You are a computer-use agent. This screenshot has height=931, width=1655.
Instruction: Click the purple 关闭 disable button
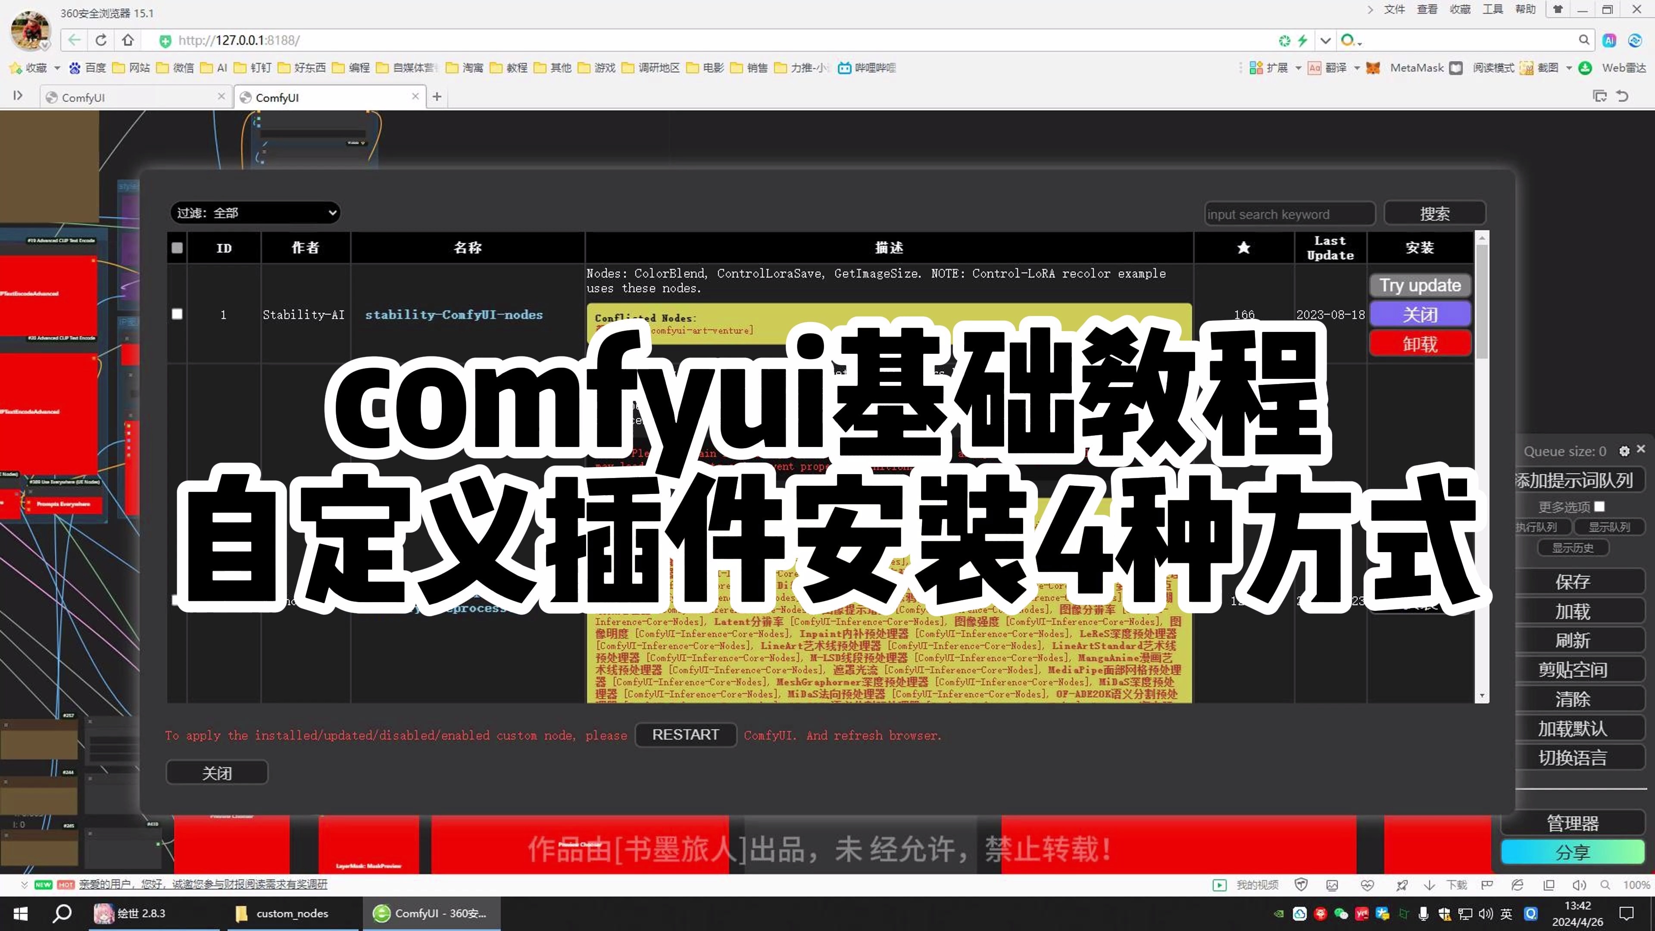[1420, 314]
